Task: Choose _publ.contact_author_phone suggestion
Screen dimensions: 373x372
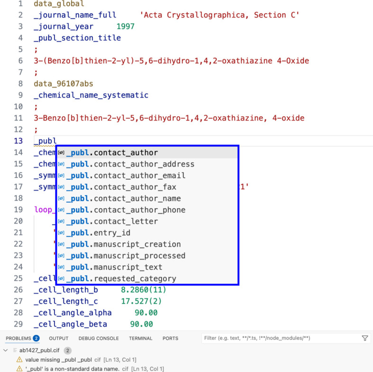Action: tap(126, 210)
